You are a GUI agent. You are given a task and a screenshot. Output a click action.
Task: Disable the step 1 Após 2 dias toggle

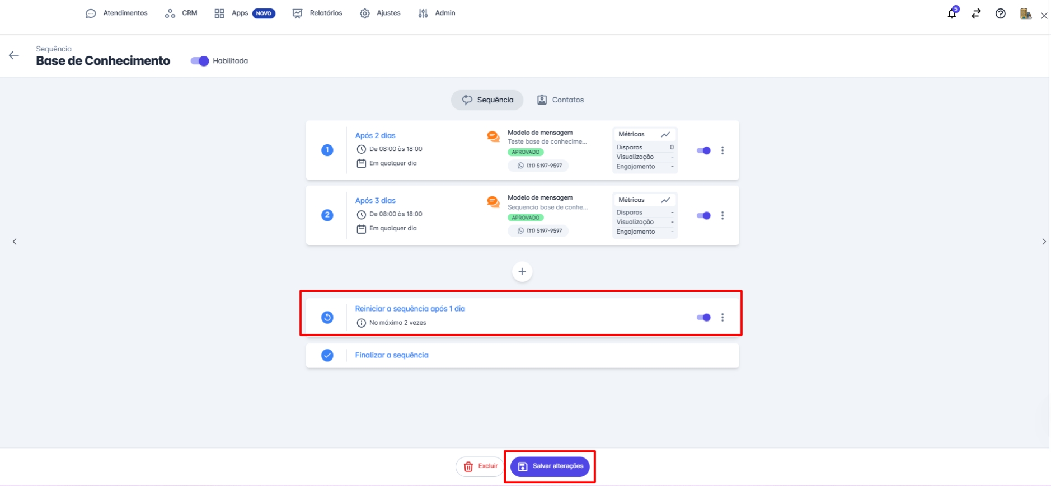703,150
